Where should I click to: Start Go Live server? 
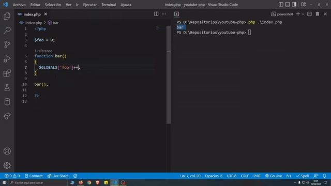pos(274,176)
